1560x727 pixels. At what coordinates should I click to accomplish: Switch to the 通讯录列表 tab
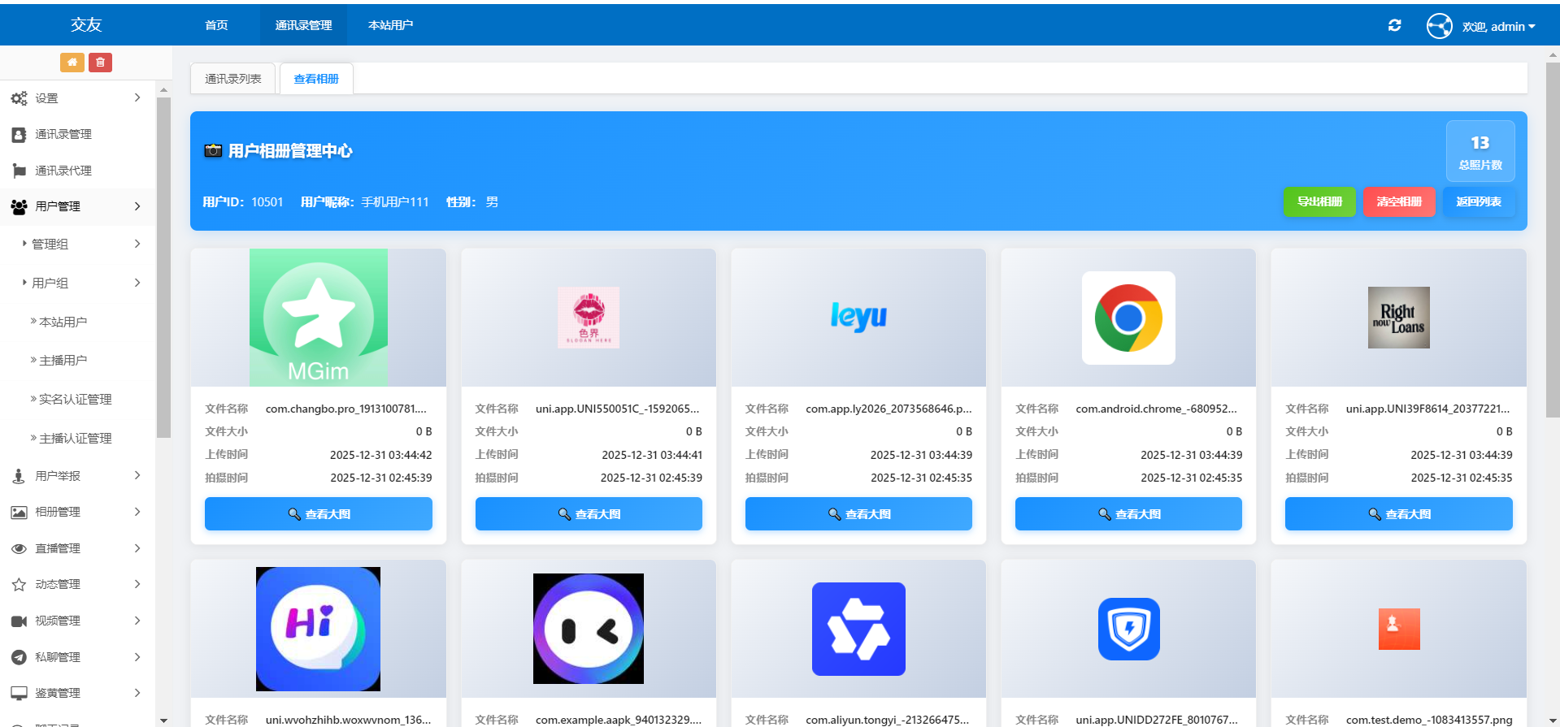pos(233,79)
